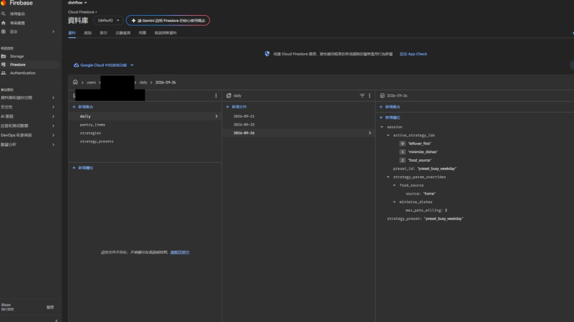574x322 pixels.
Task: Click the Gemini sparkle icon
Action: tap(133, 21)
